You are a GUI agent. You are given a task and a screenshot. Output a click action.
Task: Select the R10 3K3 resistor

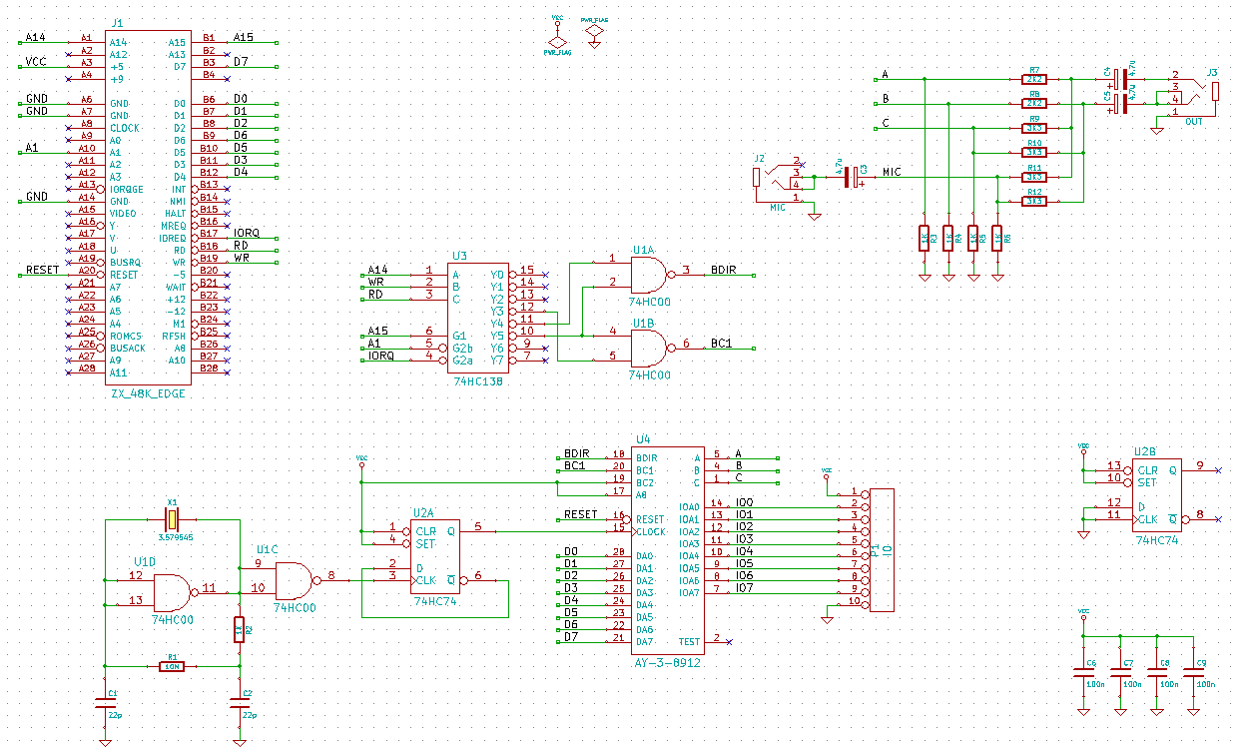point(1034,153)
